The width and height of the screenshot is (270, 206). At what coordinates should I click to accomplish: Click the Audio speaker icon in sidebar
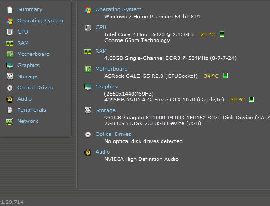(x=10, y=99)
